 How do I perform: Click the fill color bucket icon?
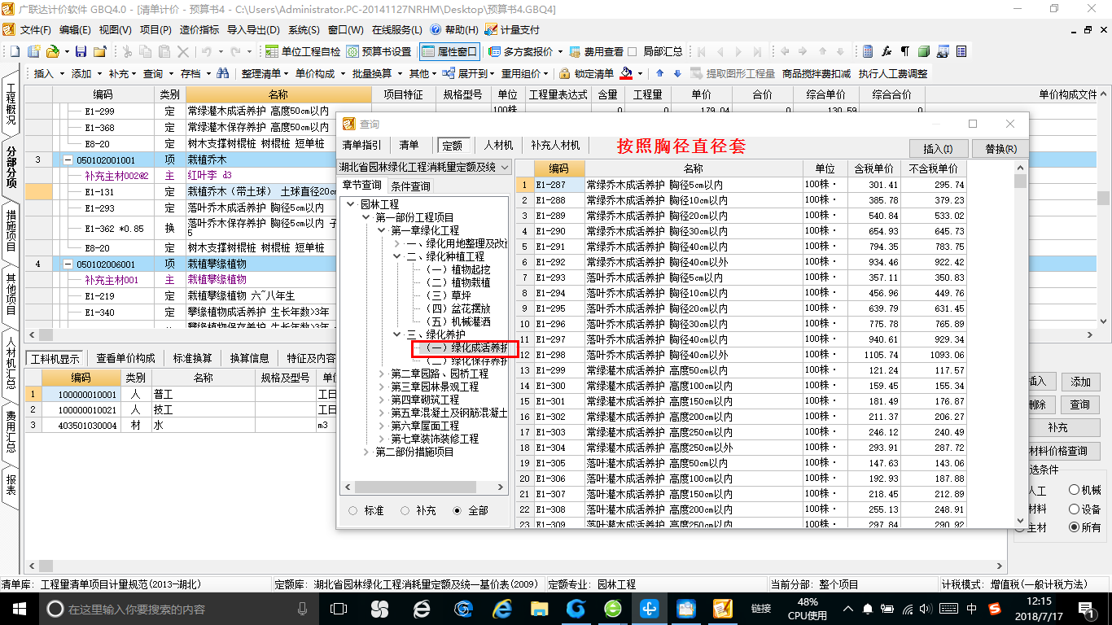pos(625,73)
